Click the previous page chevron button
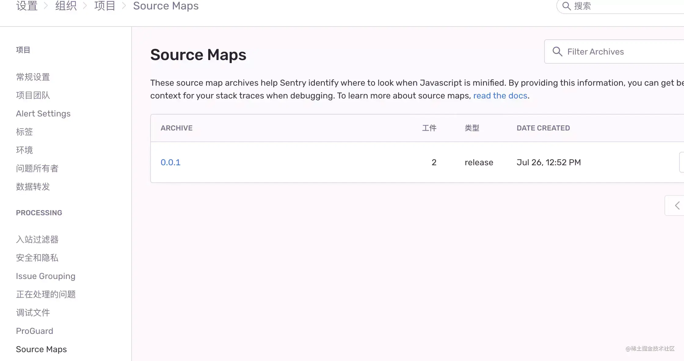Screen dimensions: 684x361 (x=675, y=206)
